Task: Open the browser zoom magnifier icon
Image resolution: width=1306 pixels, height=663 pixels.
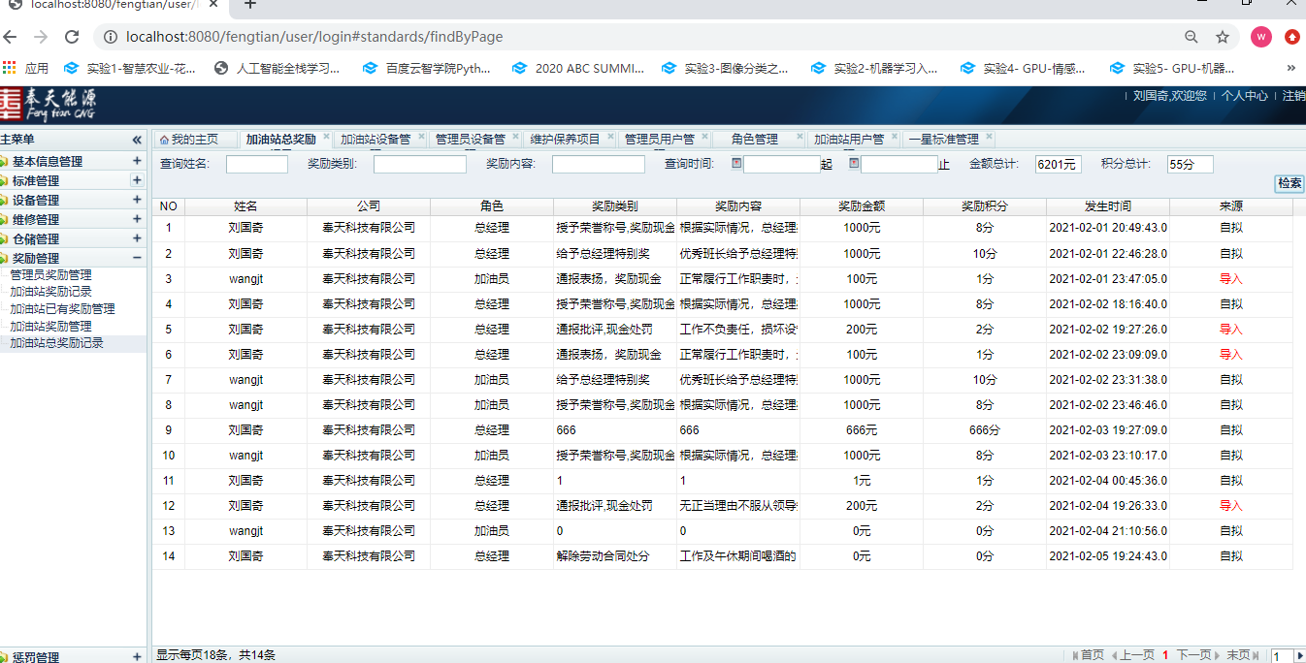Action: coord(1191,37)
